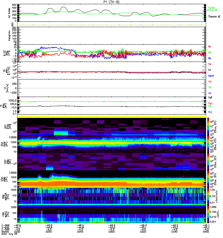Screen dimensions: 223x238
Task: Click the "AE Index" axis label
Action: pyautogui.click(x=10, y=13)
